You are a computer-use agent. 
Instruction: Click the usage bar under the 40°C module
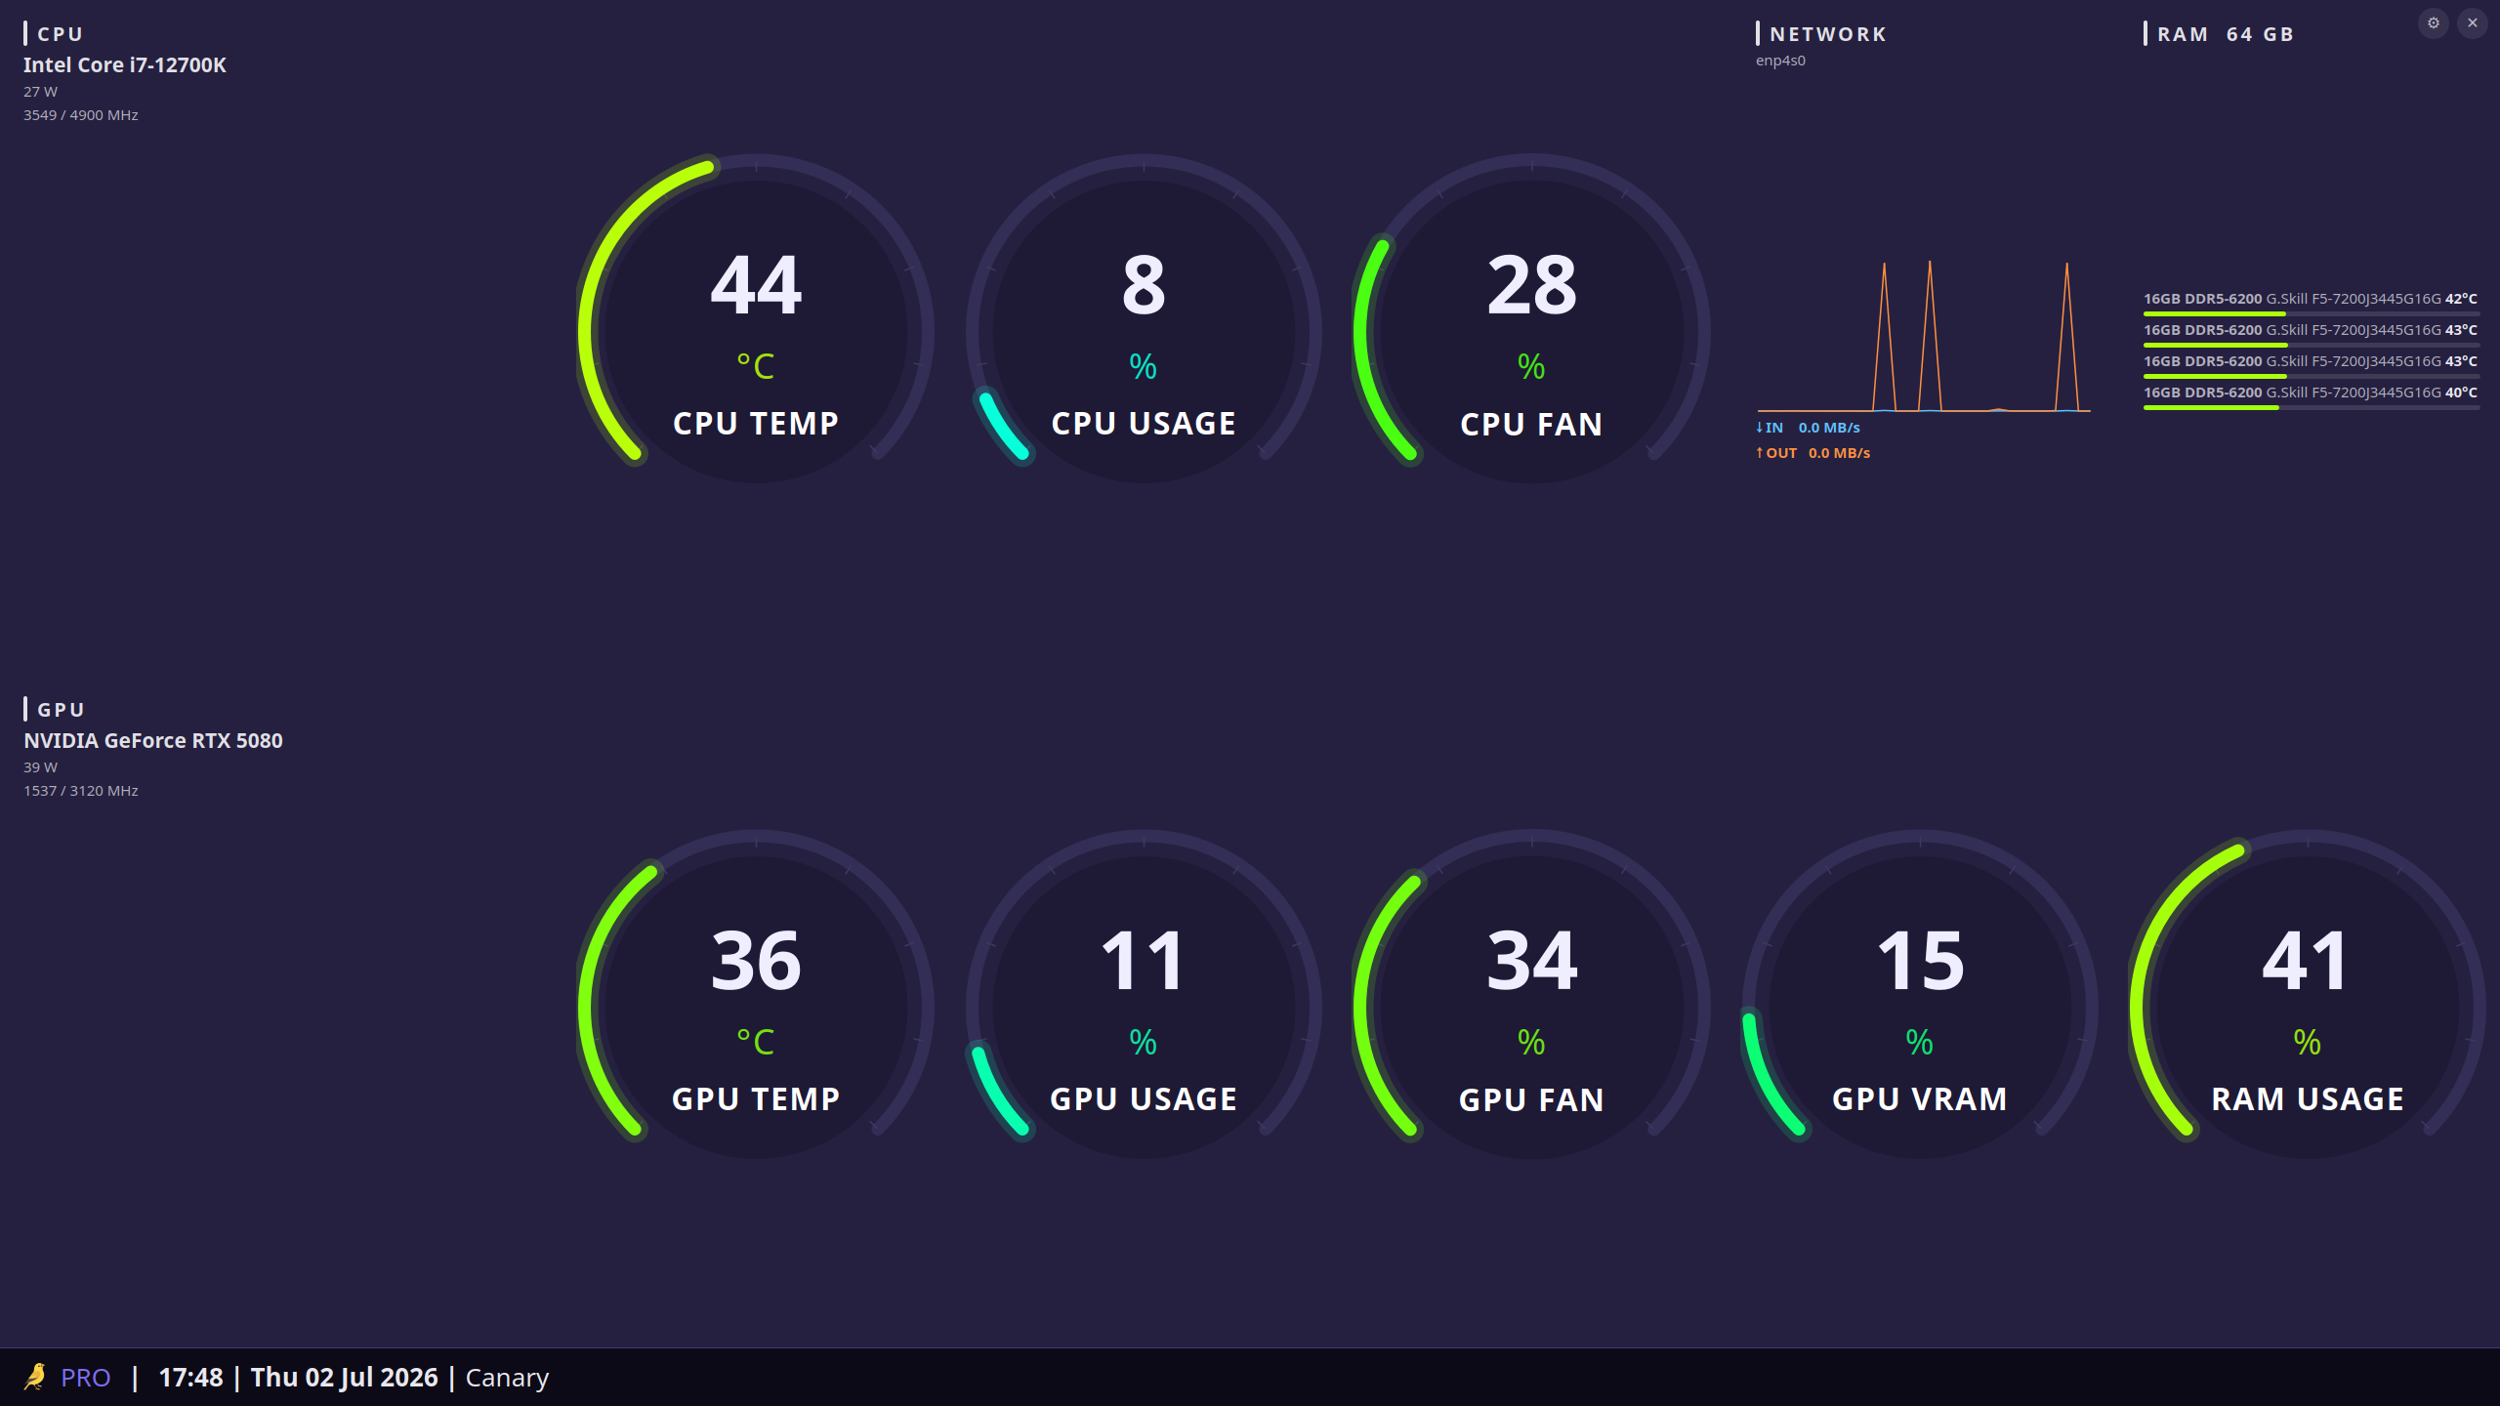click(2311, 408)
